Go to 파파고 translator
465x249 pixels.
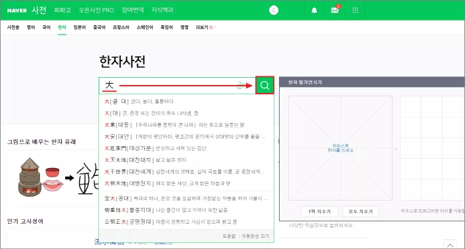point(62,10)
